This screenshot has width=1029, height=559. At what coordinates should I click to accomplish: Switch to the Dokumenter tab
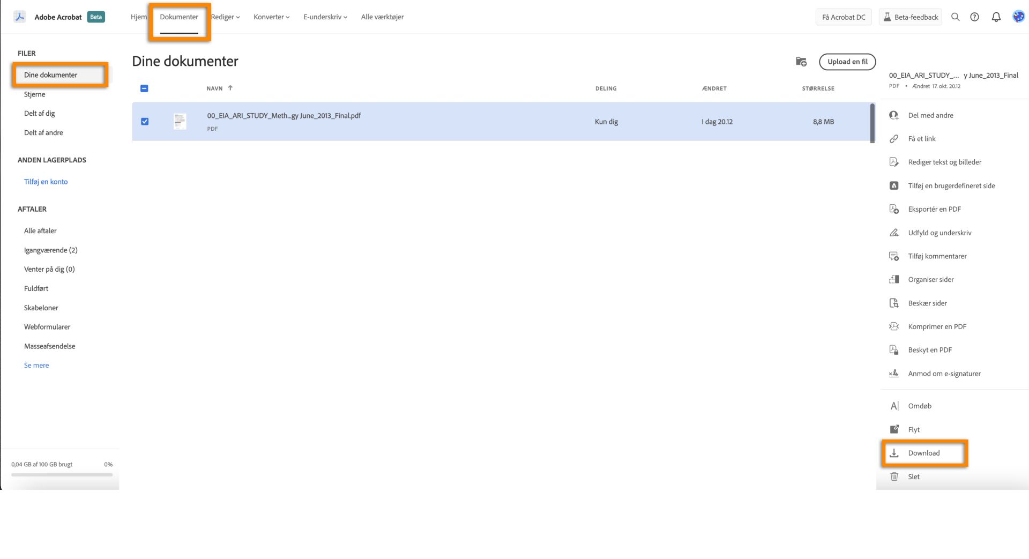179,17
